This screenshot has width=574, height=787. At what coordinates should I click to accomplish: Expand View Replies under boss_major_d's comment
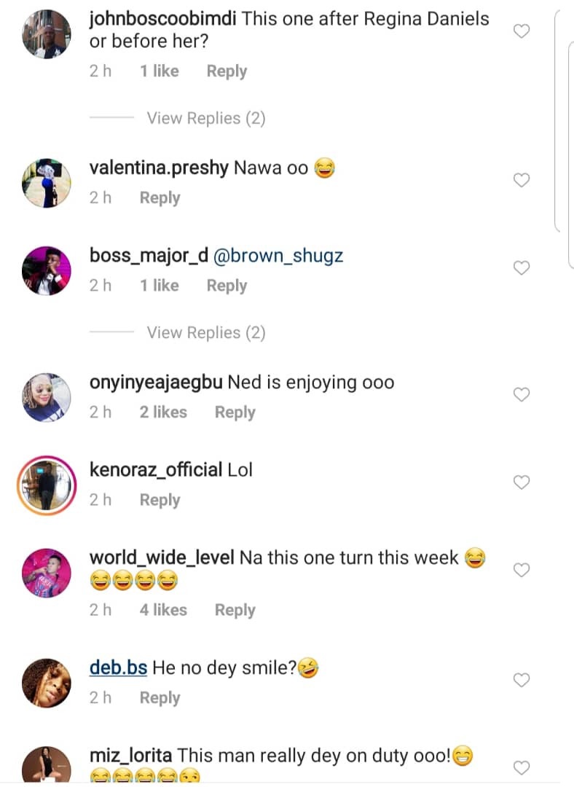205,333
